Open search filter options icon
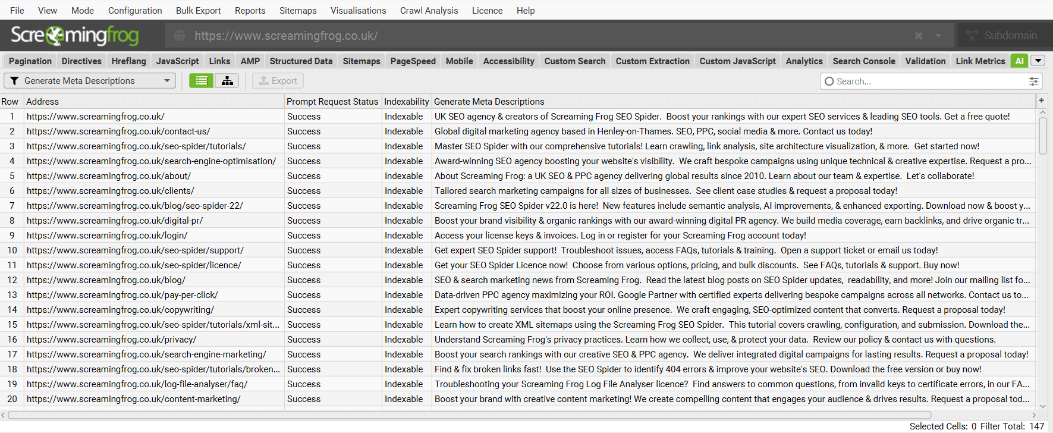Screen dimensions: 1053x433 tap(1034, 81)
